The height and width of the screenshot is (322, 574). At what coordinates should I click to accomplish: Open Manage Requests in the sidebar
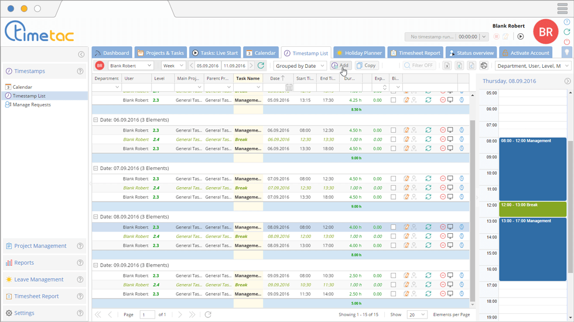point(32,105)
